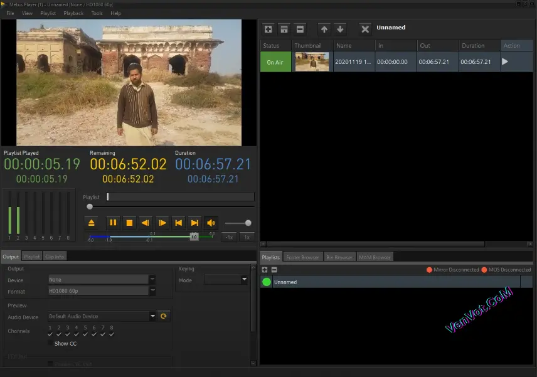
Task: Remove playlist with minus icon in Playlists panel
Action: pyautogui.click(x=274, y=270)
